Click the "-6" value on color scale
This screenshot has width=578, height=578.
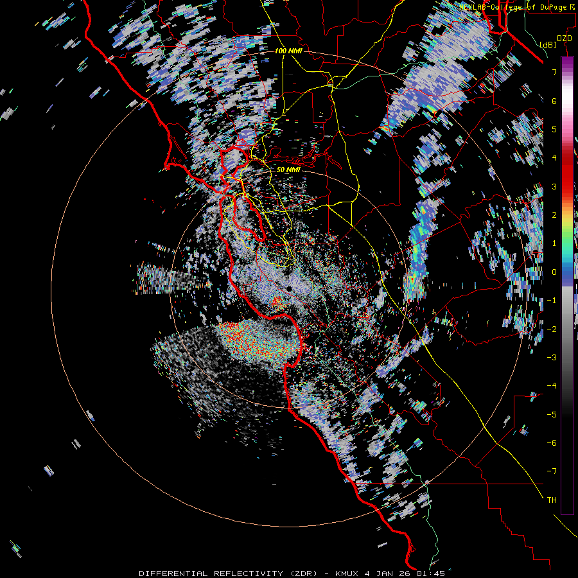pos(552,442)
